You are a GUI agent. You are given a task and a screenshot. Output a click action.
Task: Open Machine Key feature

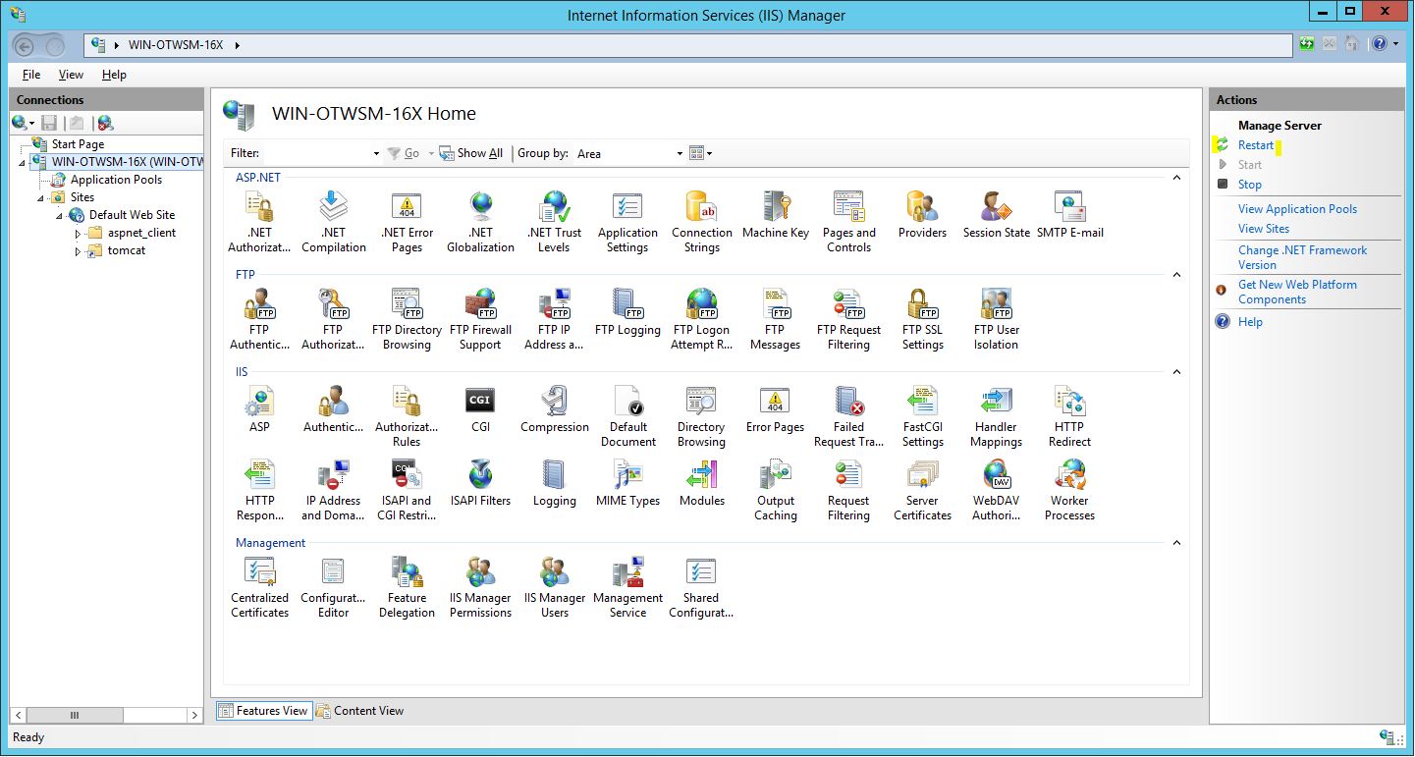click(x=776, y=215)
